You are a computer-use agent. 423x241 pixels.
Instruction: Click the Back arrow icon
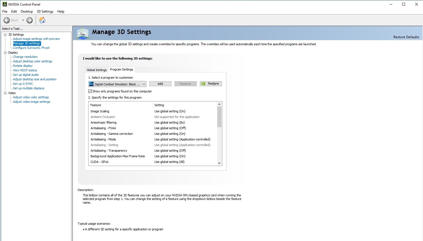tap(7, 20)
